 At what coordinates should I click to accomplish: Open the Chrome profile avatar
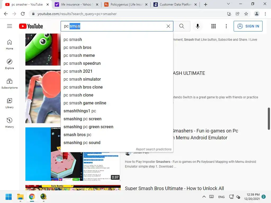point(257,14)
